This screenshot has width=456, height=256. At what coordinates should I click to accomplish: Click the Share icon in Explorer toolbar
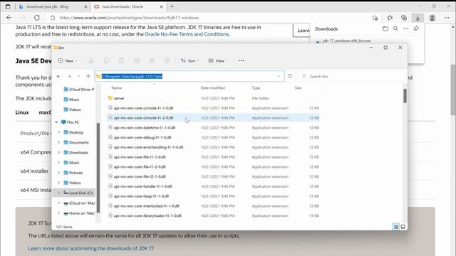coord(152,60)
